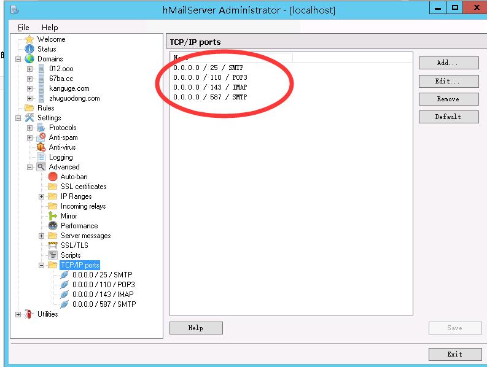487x367 pixels.
Task: Expand the Utilities tree node
Action: coord(18,314)
